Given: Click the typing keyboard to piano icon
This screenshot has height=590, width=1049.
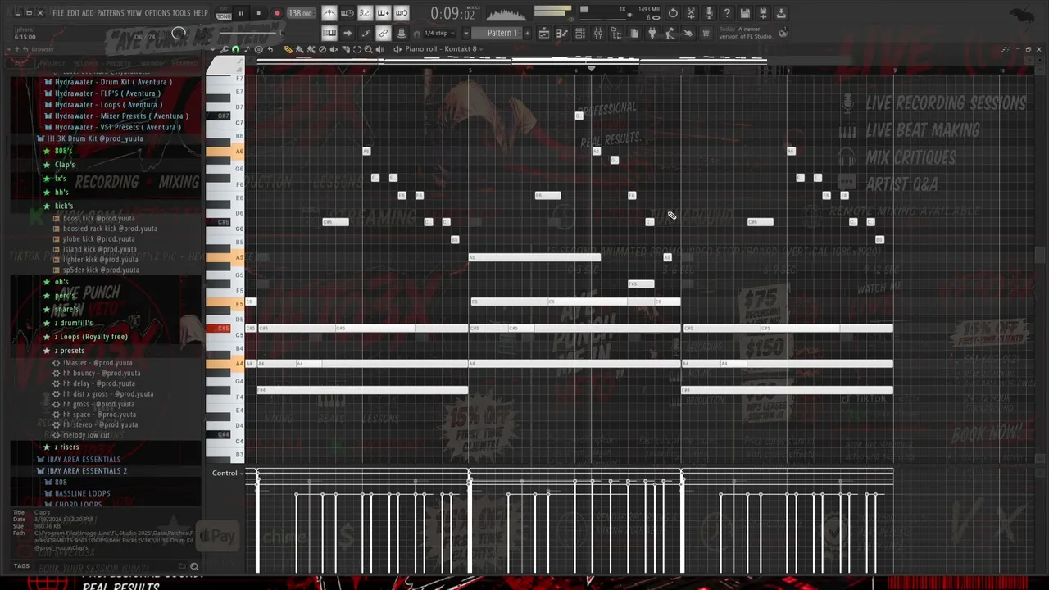Looking at the screenshot, I should pyautogui.click(x=329, y=34).
